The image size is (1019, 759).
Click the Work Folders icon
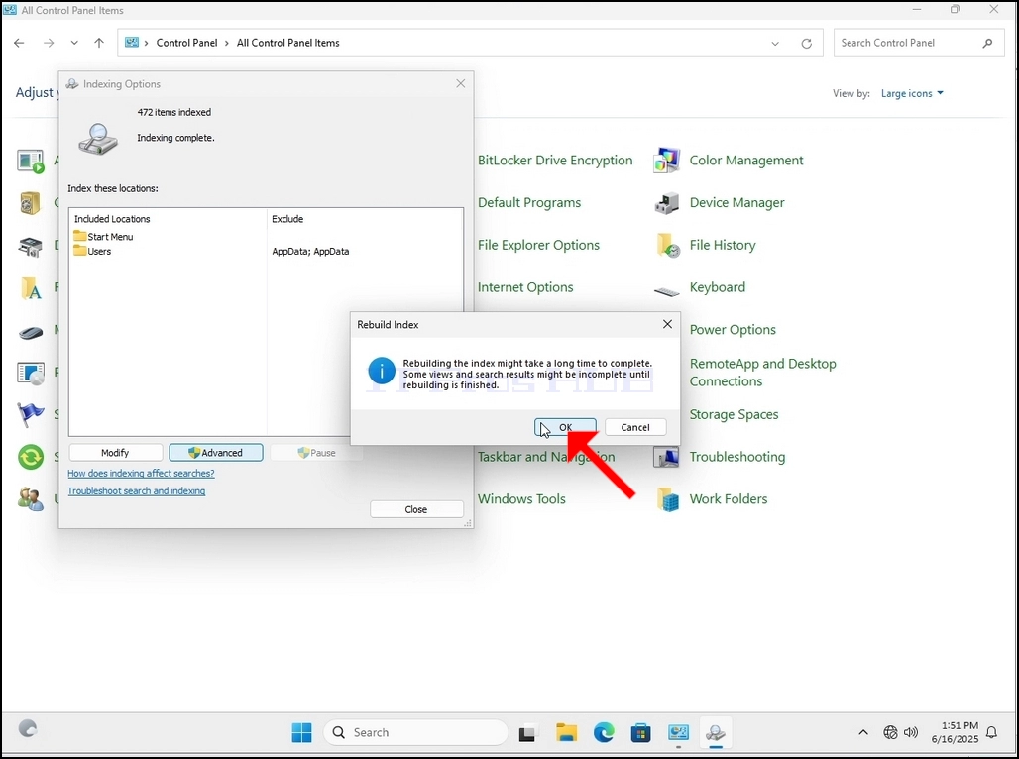point(667,499)
